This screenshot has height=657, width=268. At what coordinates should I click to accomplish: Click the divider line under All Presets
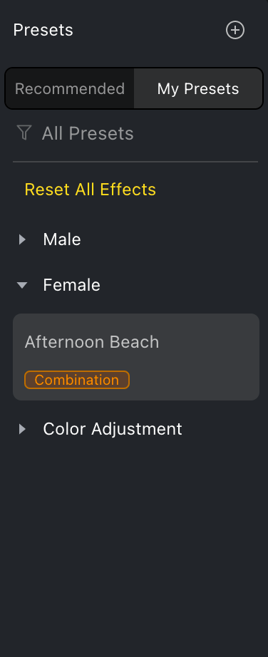click(x=135, y=162)
